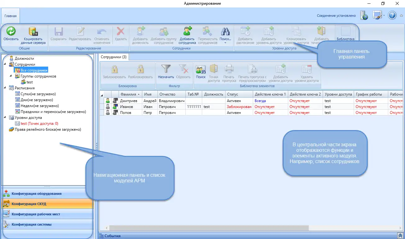Click the Разблокировать padlock icon
Viewport: 405px width, 239px height.
click(140, 69)
